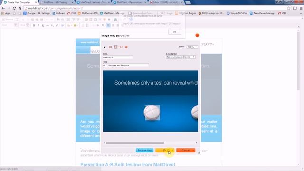Toggle Underline in editor toolbar
The image size is (304, 171).
43,25
